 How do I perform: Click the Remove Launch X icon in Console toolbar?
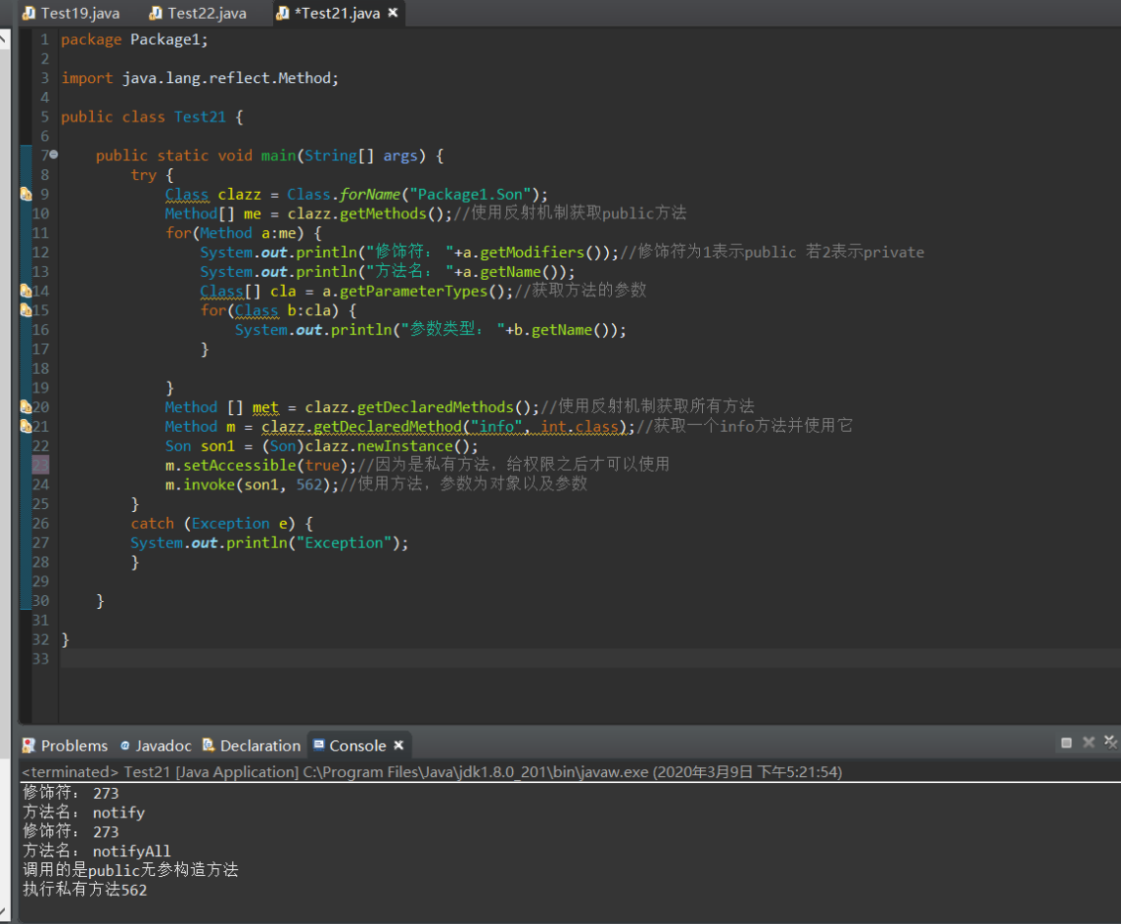click(x=1089, y=743)
